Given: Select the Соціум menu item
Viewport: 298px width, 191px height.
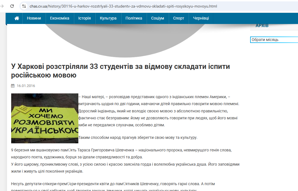Looking at the screenshot, I should pyautogui.click(x=158, y=18).
